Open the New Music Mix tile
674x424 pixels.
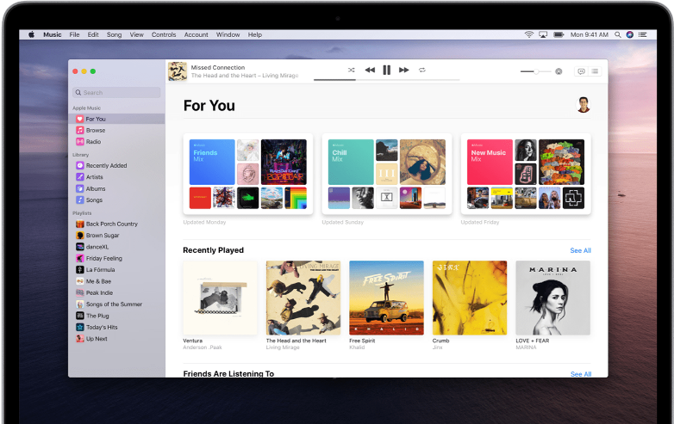coord(526,174)
